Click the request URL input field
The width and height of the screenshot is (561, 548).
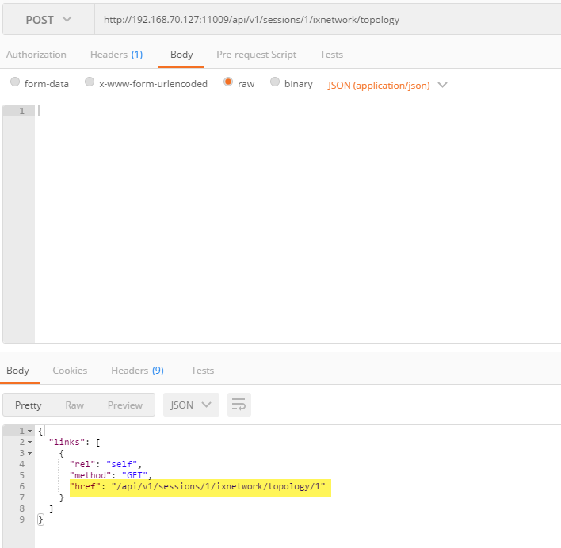(x=325, y=19)
